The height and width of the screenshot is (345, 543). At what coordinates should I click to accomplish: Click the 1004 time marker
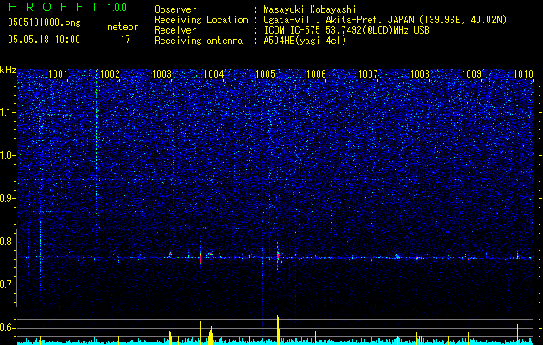pos(214,73)
